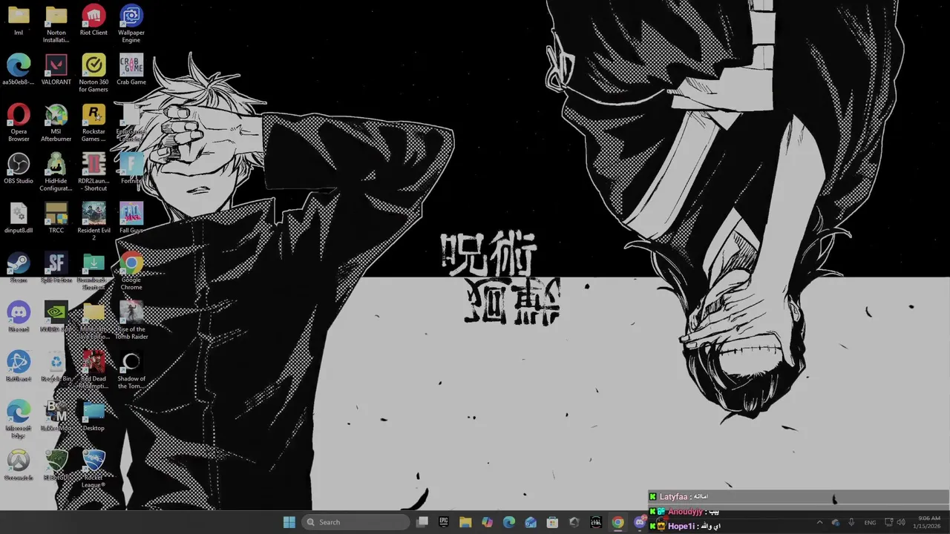The height and width of the screenshot is (534, 950).
Task: Open Discord from the taskbar
Action: pyautogui.click(x=639, y=522)
